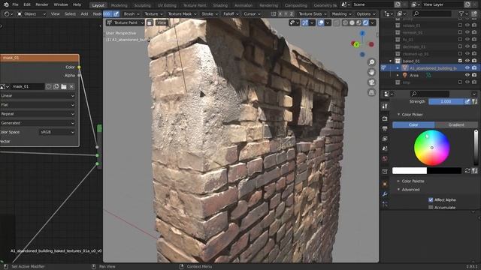Click the View button in viewport header
481x270 pixels.
[x=162, y=22]
